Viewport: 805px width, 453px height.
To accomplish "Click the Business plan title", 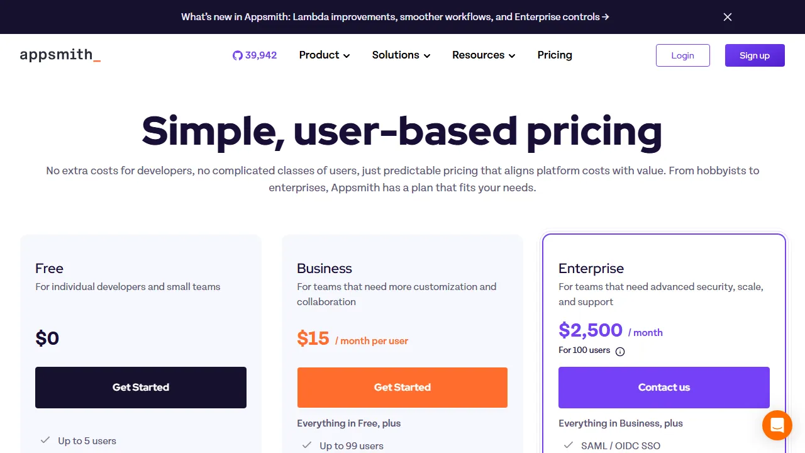I will (325, 269).
